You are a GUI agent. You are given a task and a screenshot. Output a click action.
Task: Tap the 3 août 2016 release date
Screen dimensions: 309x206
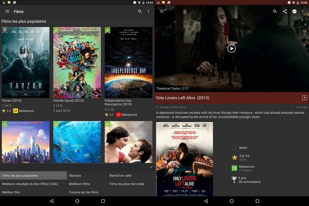(x=61, y=111)
